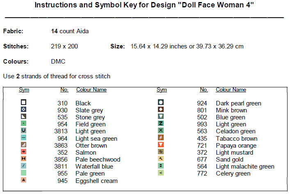Image resolution: width=290 pixels, height=194 pixels.
Task: Pick the Papaya orange colour swatch
Action: tap(161, 145)
